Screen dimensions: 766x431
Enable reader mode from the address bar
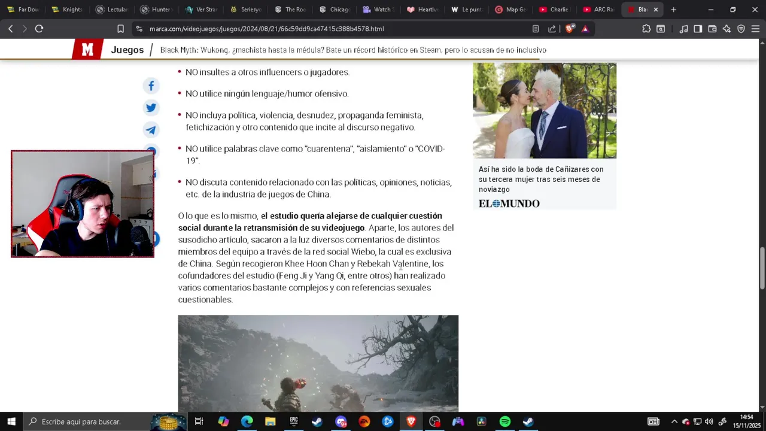536,29
